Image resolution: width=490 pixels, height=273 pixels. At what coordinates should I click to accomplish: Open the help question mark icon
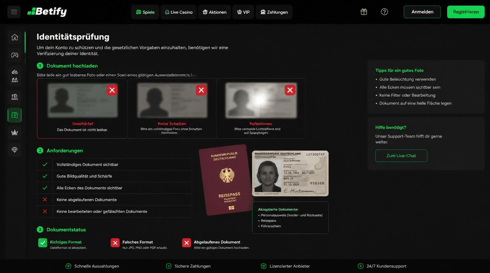tap(384, 12)
